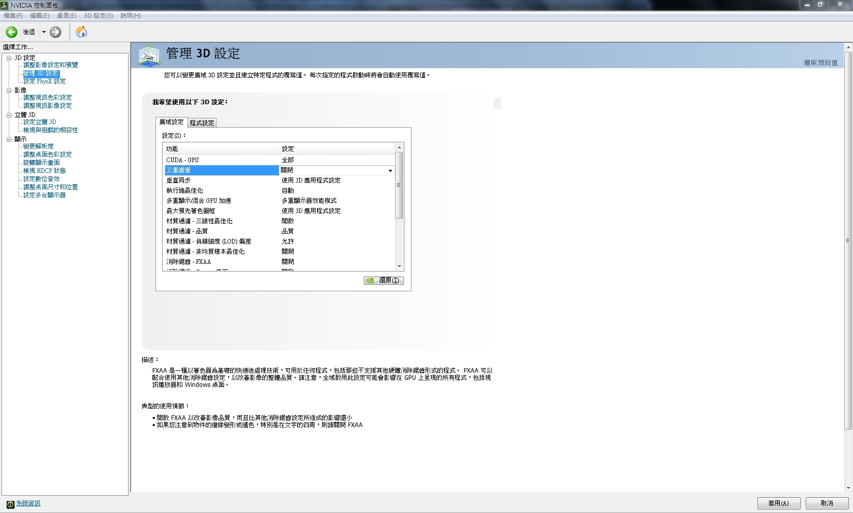Viewport: 853px width, 513px height.
Task: Click the settings list scroll down arrow
Action: [399, 266]
